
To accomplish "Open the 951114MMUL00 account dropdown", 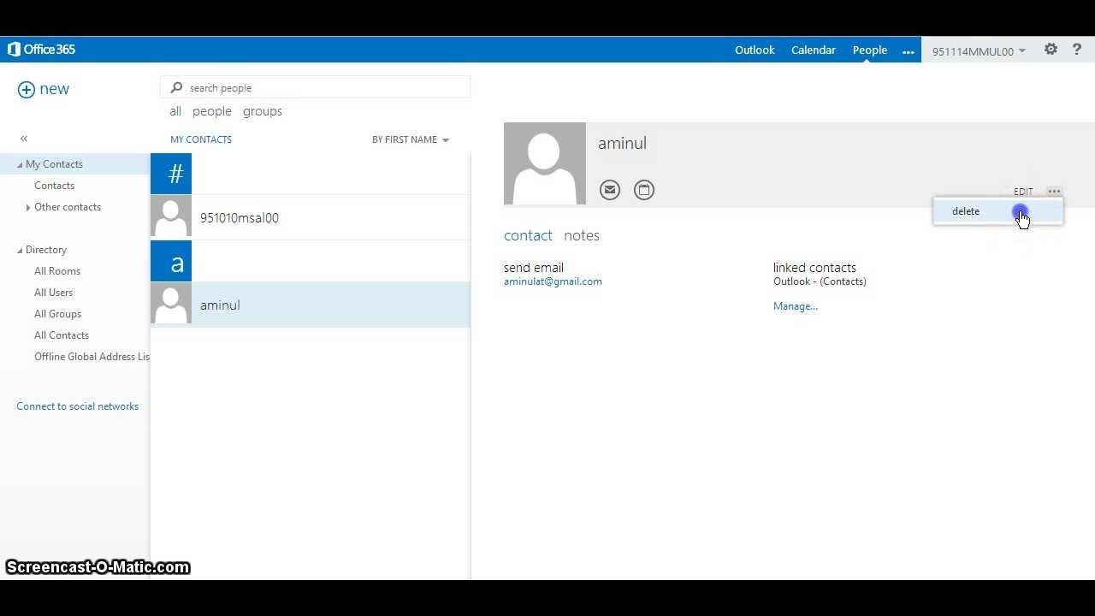I will pyautogui.click(x=979, y=51).
